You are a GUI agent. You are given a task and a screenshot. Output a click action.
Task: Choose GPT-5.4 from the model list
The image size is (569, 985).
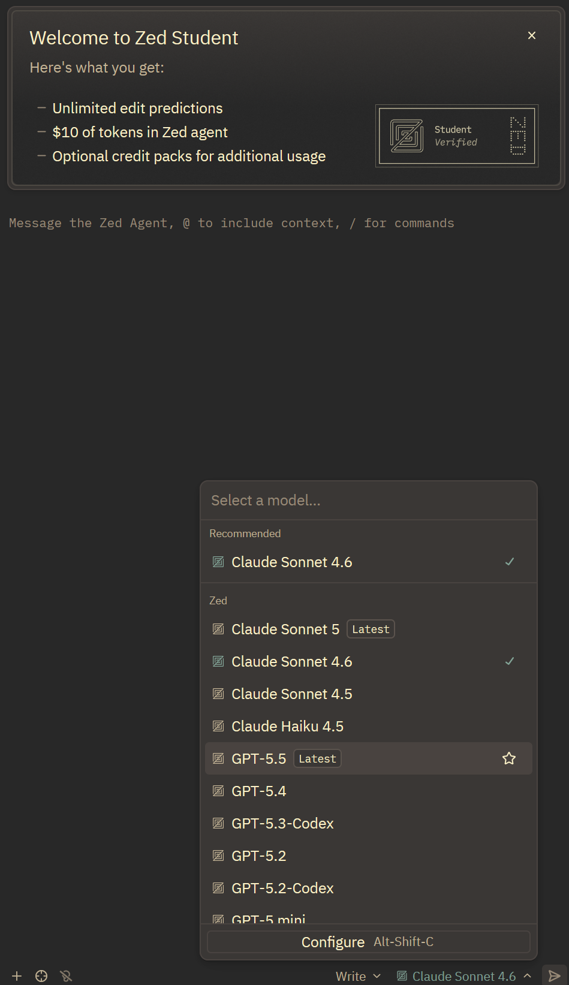[369, 791]
